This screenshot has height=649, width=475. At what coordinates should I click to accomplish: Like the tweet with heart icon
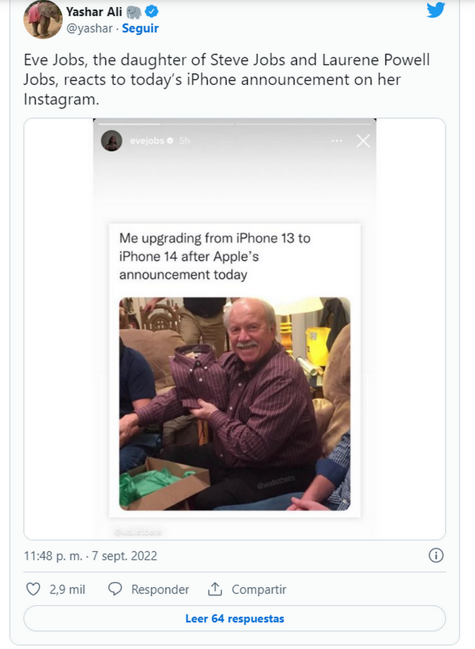(x=33, y=589)
